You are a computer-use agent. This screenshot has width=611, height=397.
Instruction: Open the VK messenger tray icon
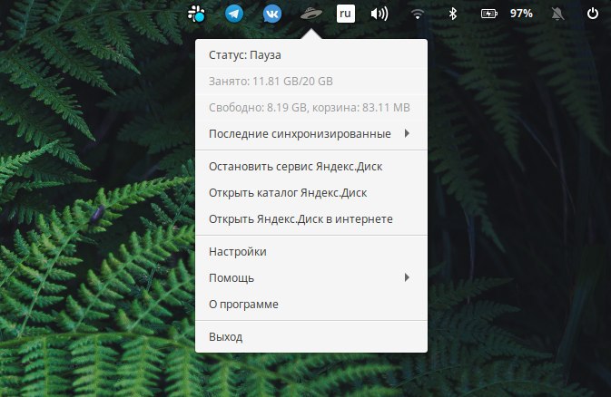coord(272,14)
